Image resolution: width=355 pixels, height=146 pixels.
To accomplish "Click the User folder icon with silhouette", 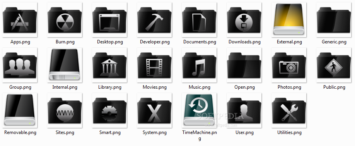I will pos(244,110).
